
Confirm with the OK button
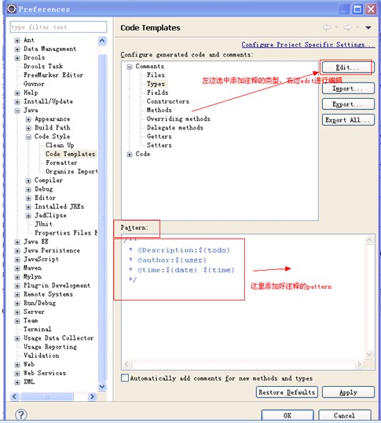pyautogui.click(x=288, y=415)
